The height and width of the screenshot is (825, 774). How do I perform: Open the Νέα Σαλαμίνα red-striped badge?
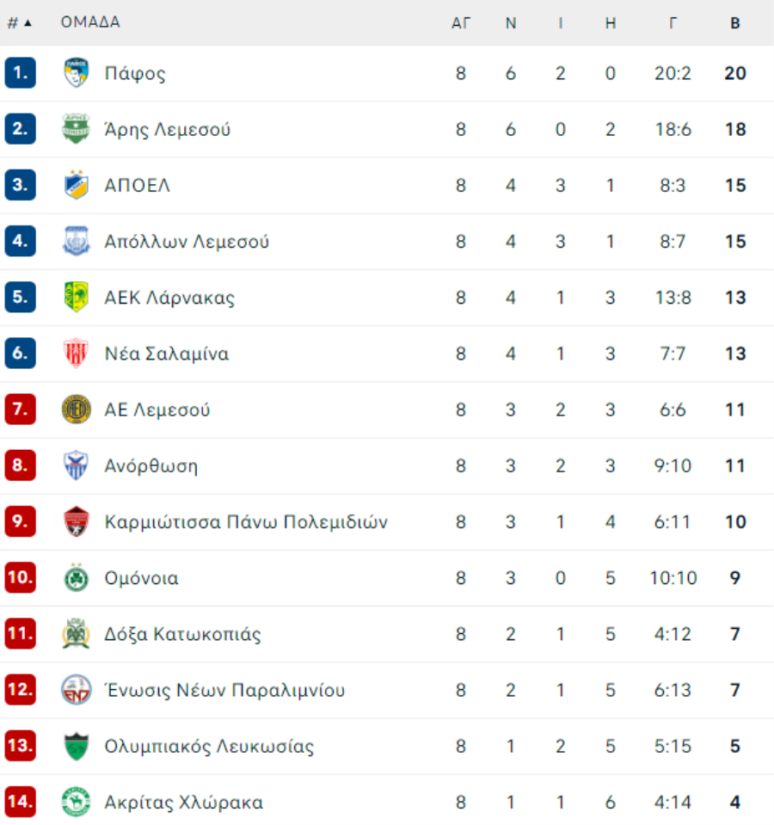(x=77, y=353)
